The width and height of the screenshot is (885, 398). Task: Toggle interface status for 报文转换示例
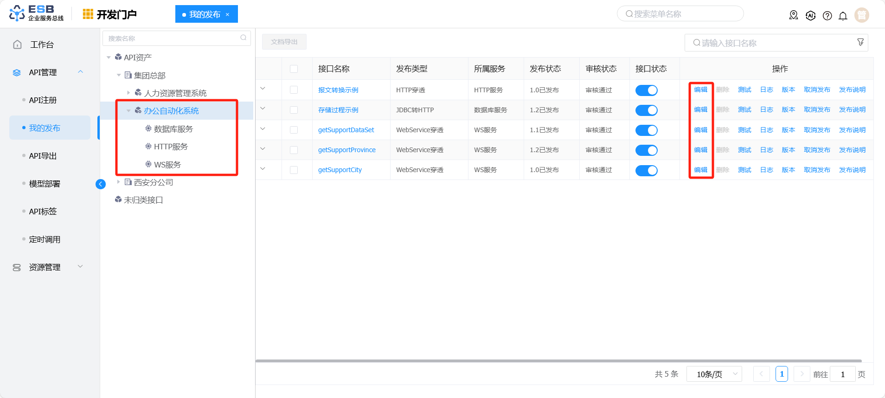[646, 90]
